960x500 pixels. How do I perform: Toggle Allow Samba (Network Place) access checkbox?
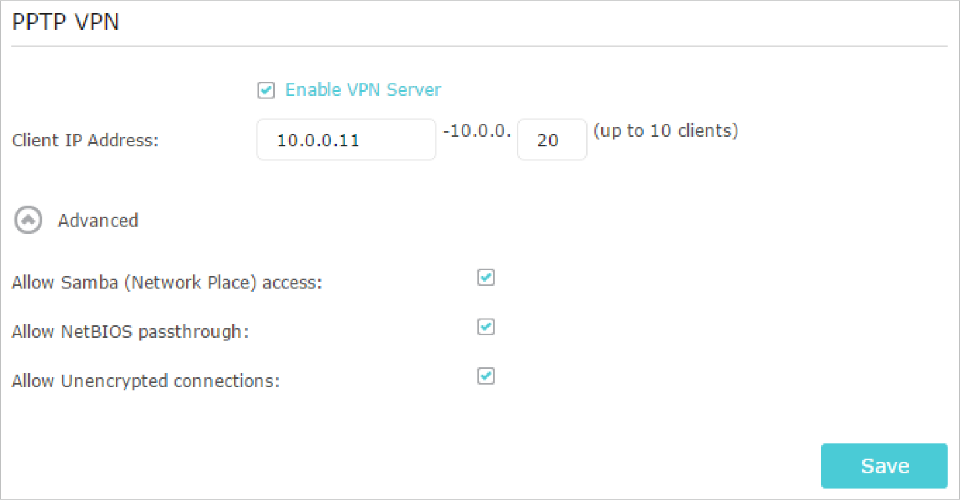[486, 278]
